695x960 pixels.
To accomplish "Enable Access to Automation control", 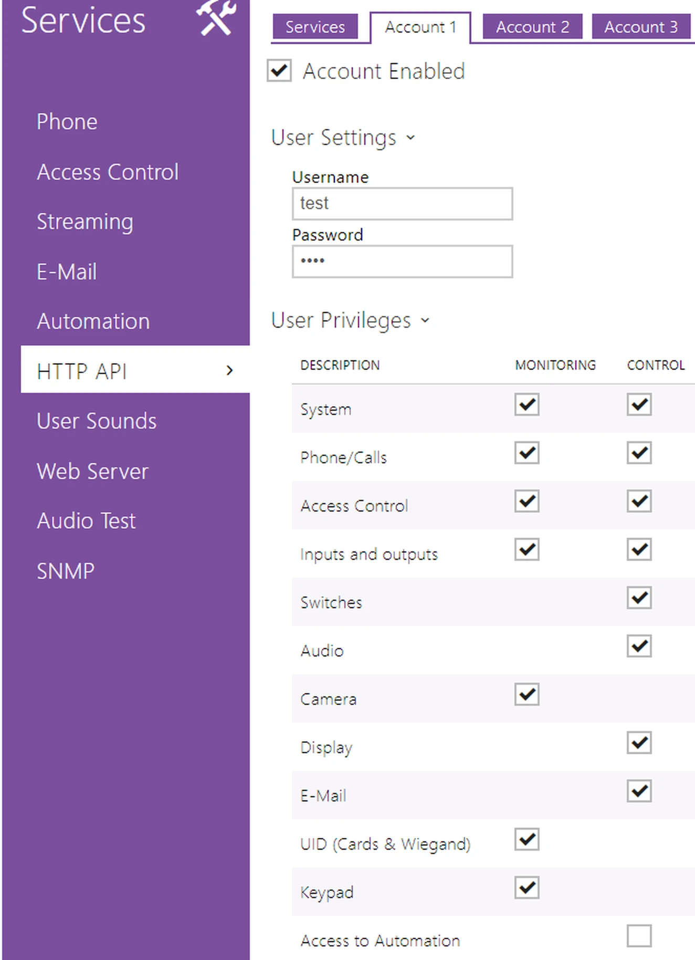I will (639, 936).
